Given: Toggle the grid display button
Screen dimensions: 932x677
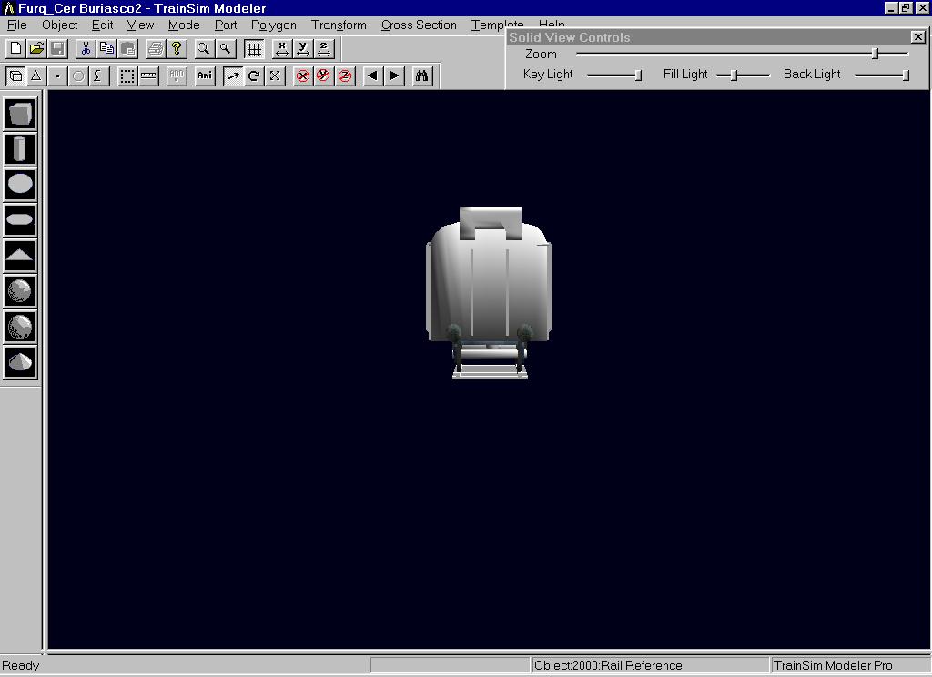Looking at the screenshot, I should coord(255,49).
